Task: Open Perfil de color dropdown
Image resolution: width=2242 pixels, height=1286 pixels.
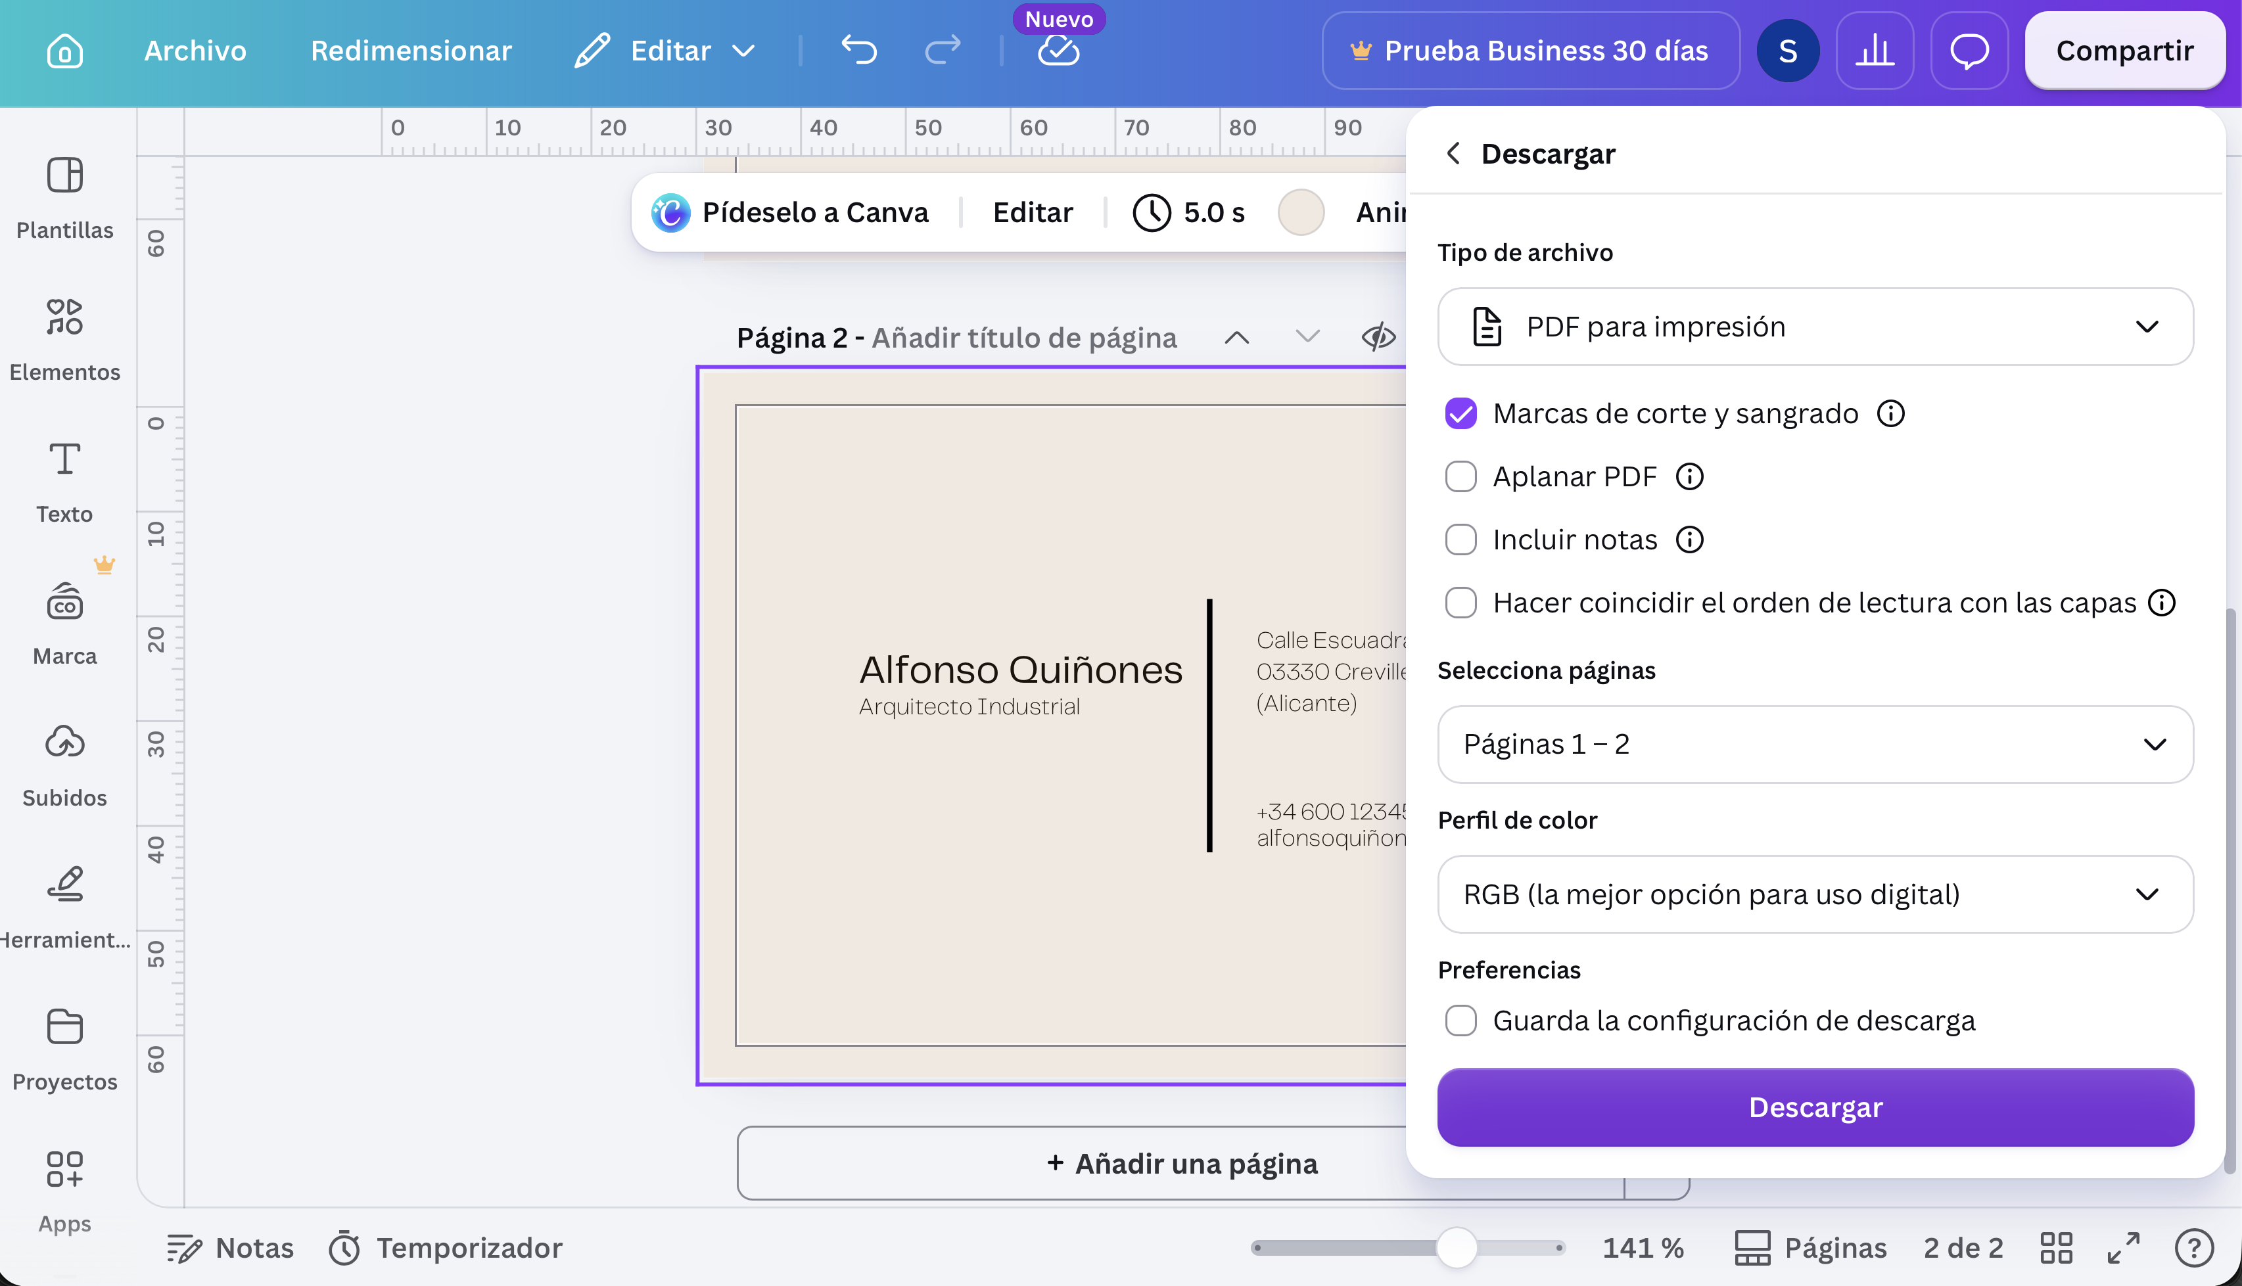Action: (1815, 895)
